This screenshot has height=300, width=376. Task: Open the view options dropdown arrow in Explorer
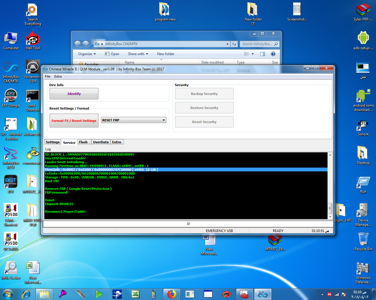point(253,54)
